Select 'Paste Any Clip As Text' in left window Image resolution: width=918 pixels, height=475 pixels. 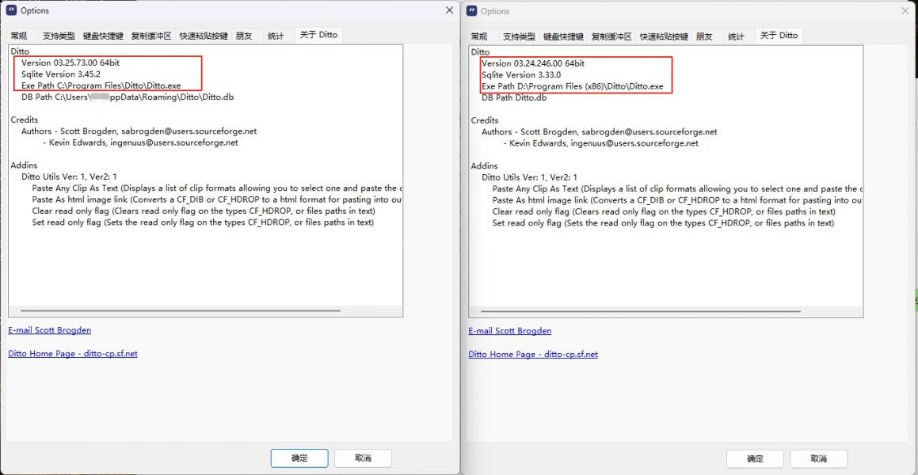point(217,188)
